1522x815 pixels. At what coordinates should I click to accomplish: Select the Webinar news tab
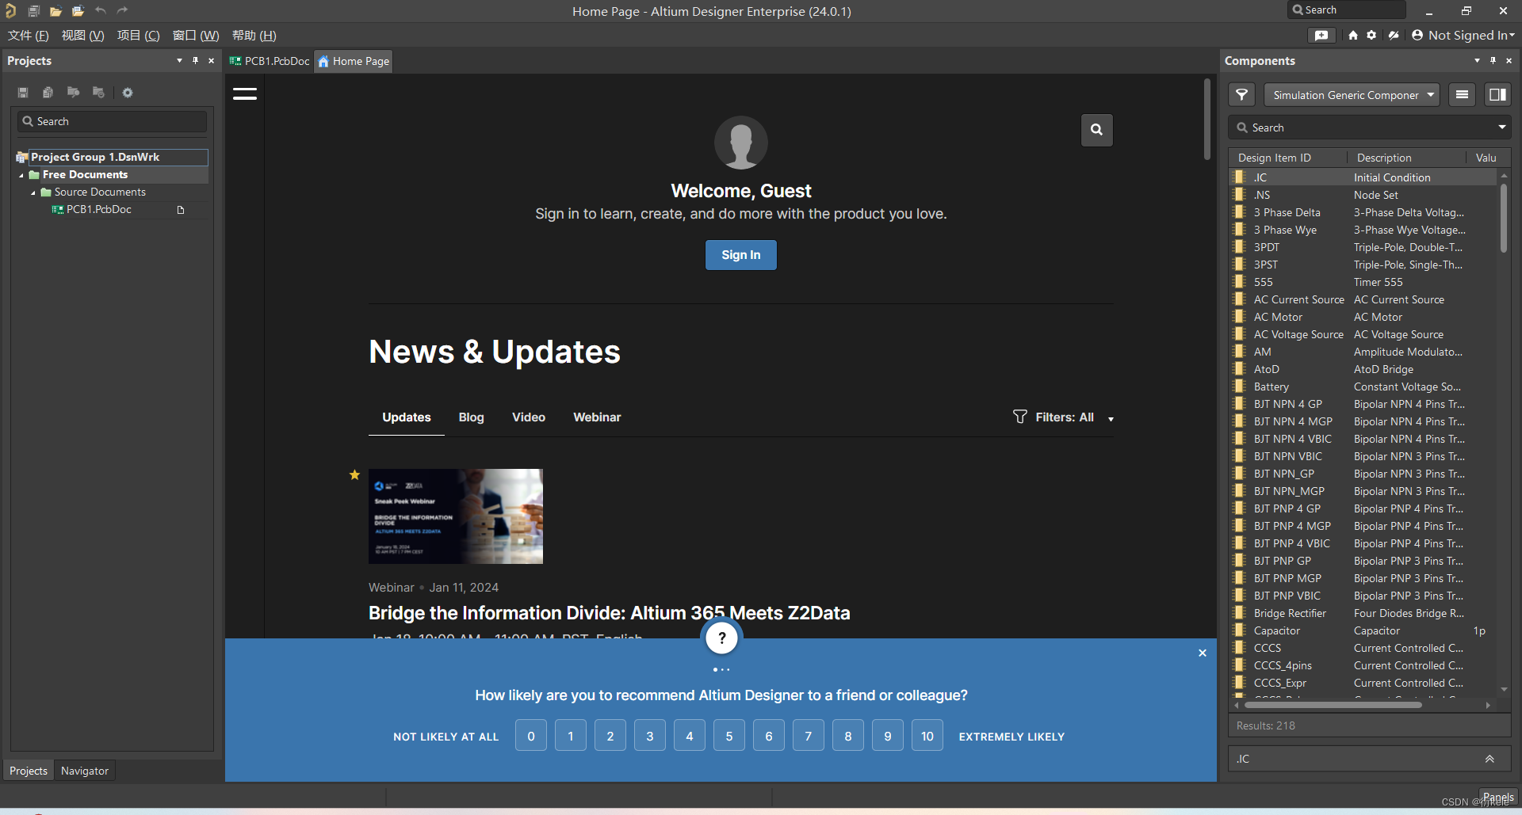tap(597, 417)
